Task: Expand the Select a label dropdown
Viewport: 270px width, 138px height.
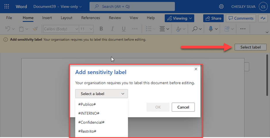Action: click(x=102, y=94)
